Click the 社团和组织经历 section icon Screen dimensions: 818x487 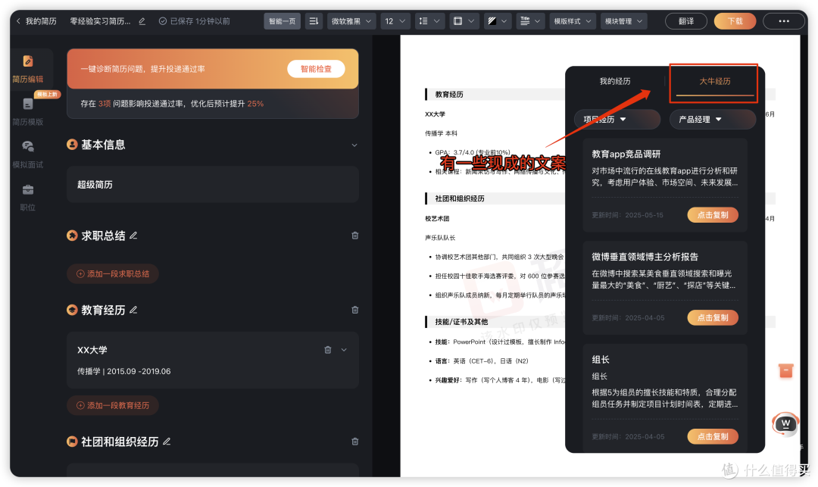(73, 442)
